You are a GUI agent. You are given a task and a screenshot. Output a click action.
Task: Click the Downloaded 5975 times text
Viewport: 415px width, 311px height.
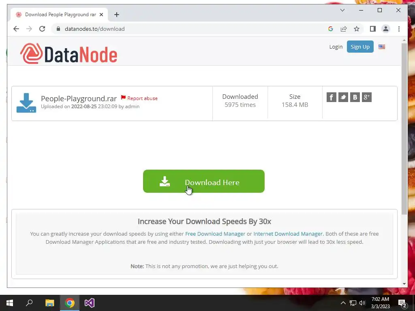(240, 101)
